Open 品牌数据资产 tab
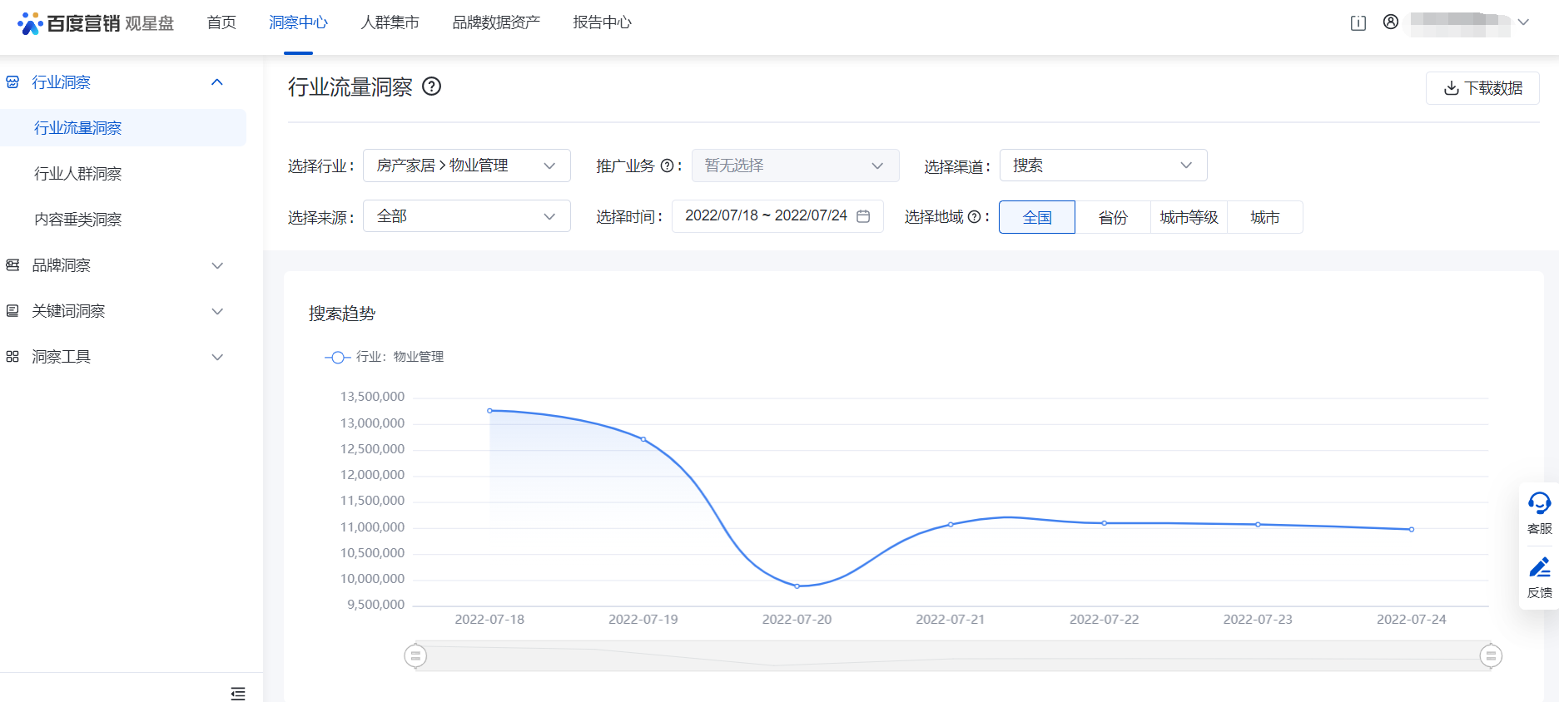 [496, 22]
